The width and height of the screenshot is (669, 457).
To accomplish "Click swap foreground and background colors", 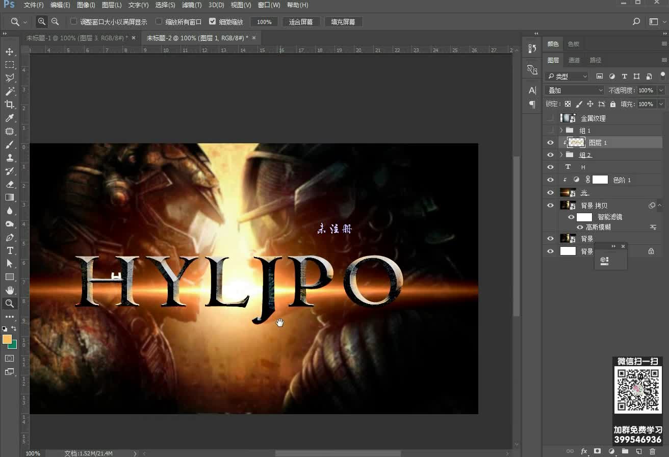I will pyautogui.click(x=14, y=328).
